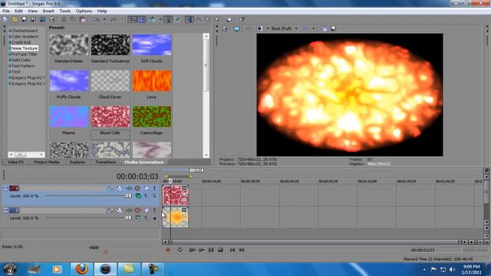The width and height of the screenshot is (491, 276).
Task: Stop playback with the Stop button
Action: [x=220, y=250]
